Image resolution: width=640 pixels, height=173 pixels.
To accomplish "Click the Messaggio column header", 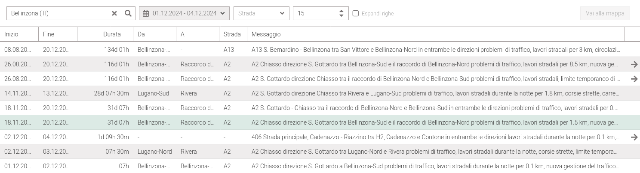I will coord(266,34).
